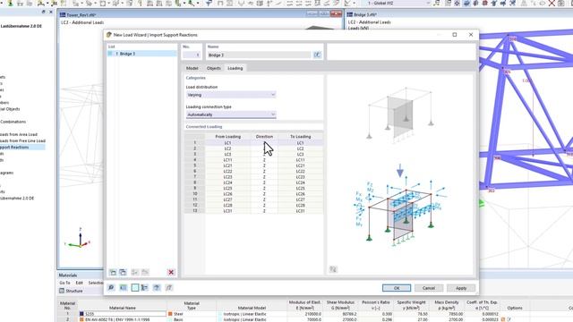Select Loads from Free Line Load in navigator
This screenshot has width=573, height=322.
22,140
